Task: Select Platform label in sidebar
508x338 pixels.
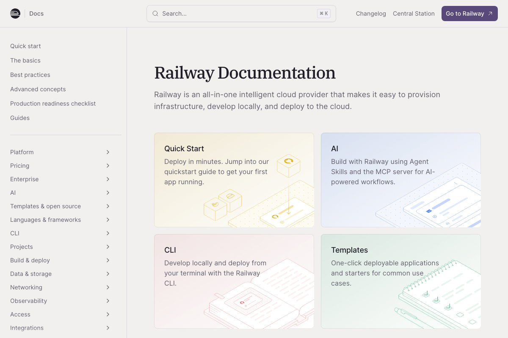Action: [x=22, y=152]
